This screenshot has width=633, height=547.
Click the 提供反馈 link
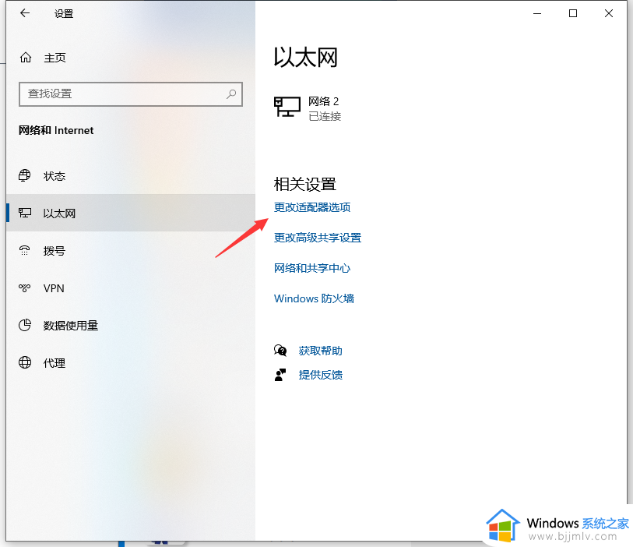click(321, 375)
